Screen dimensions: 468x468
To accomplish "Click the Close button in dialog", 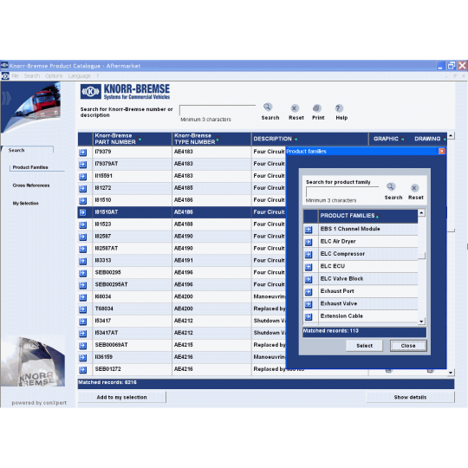I will point(408,346).
